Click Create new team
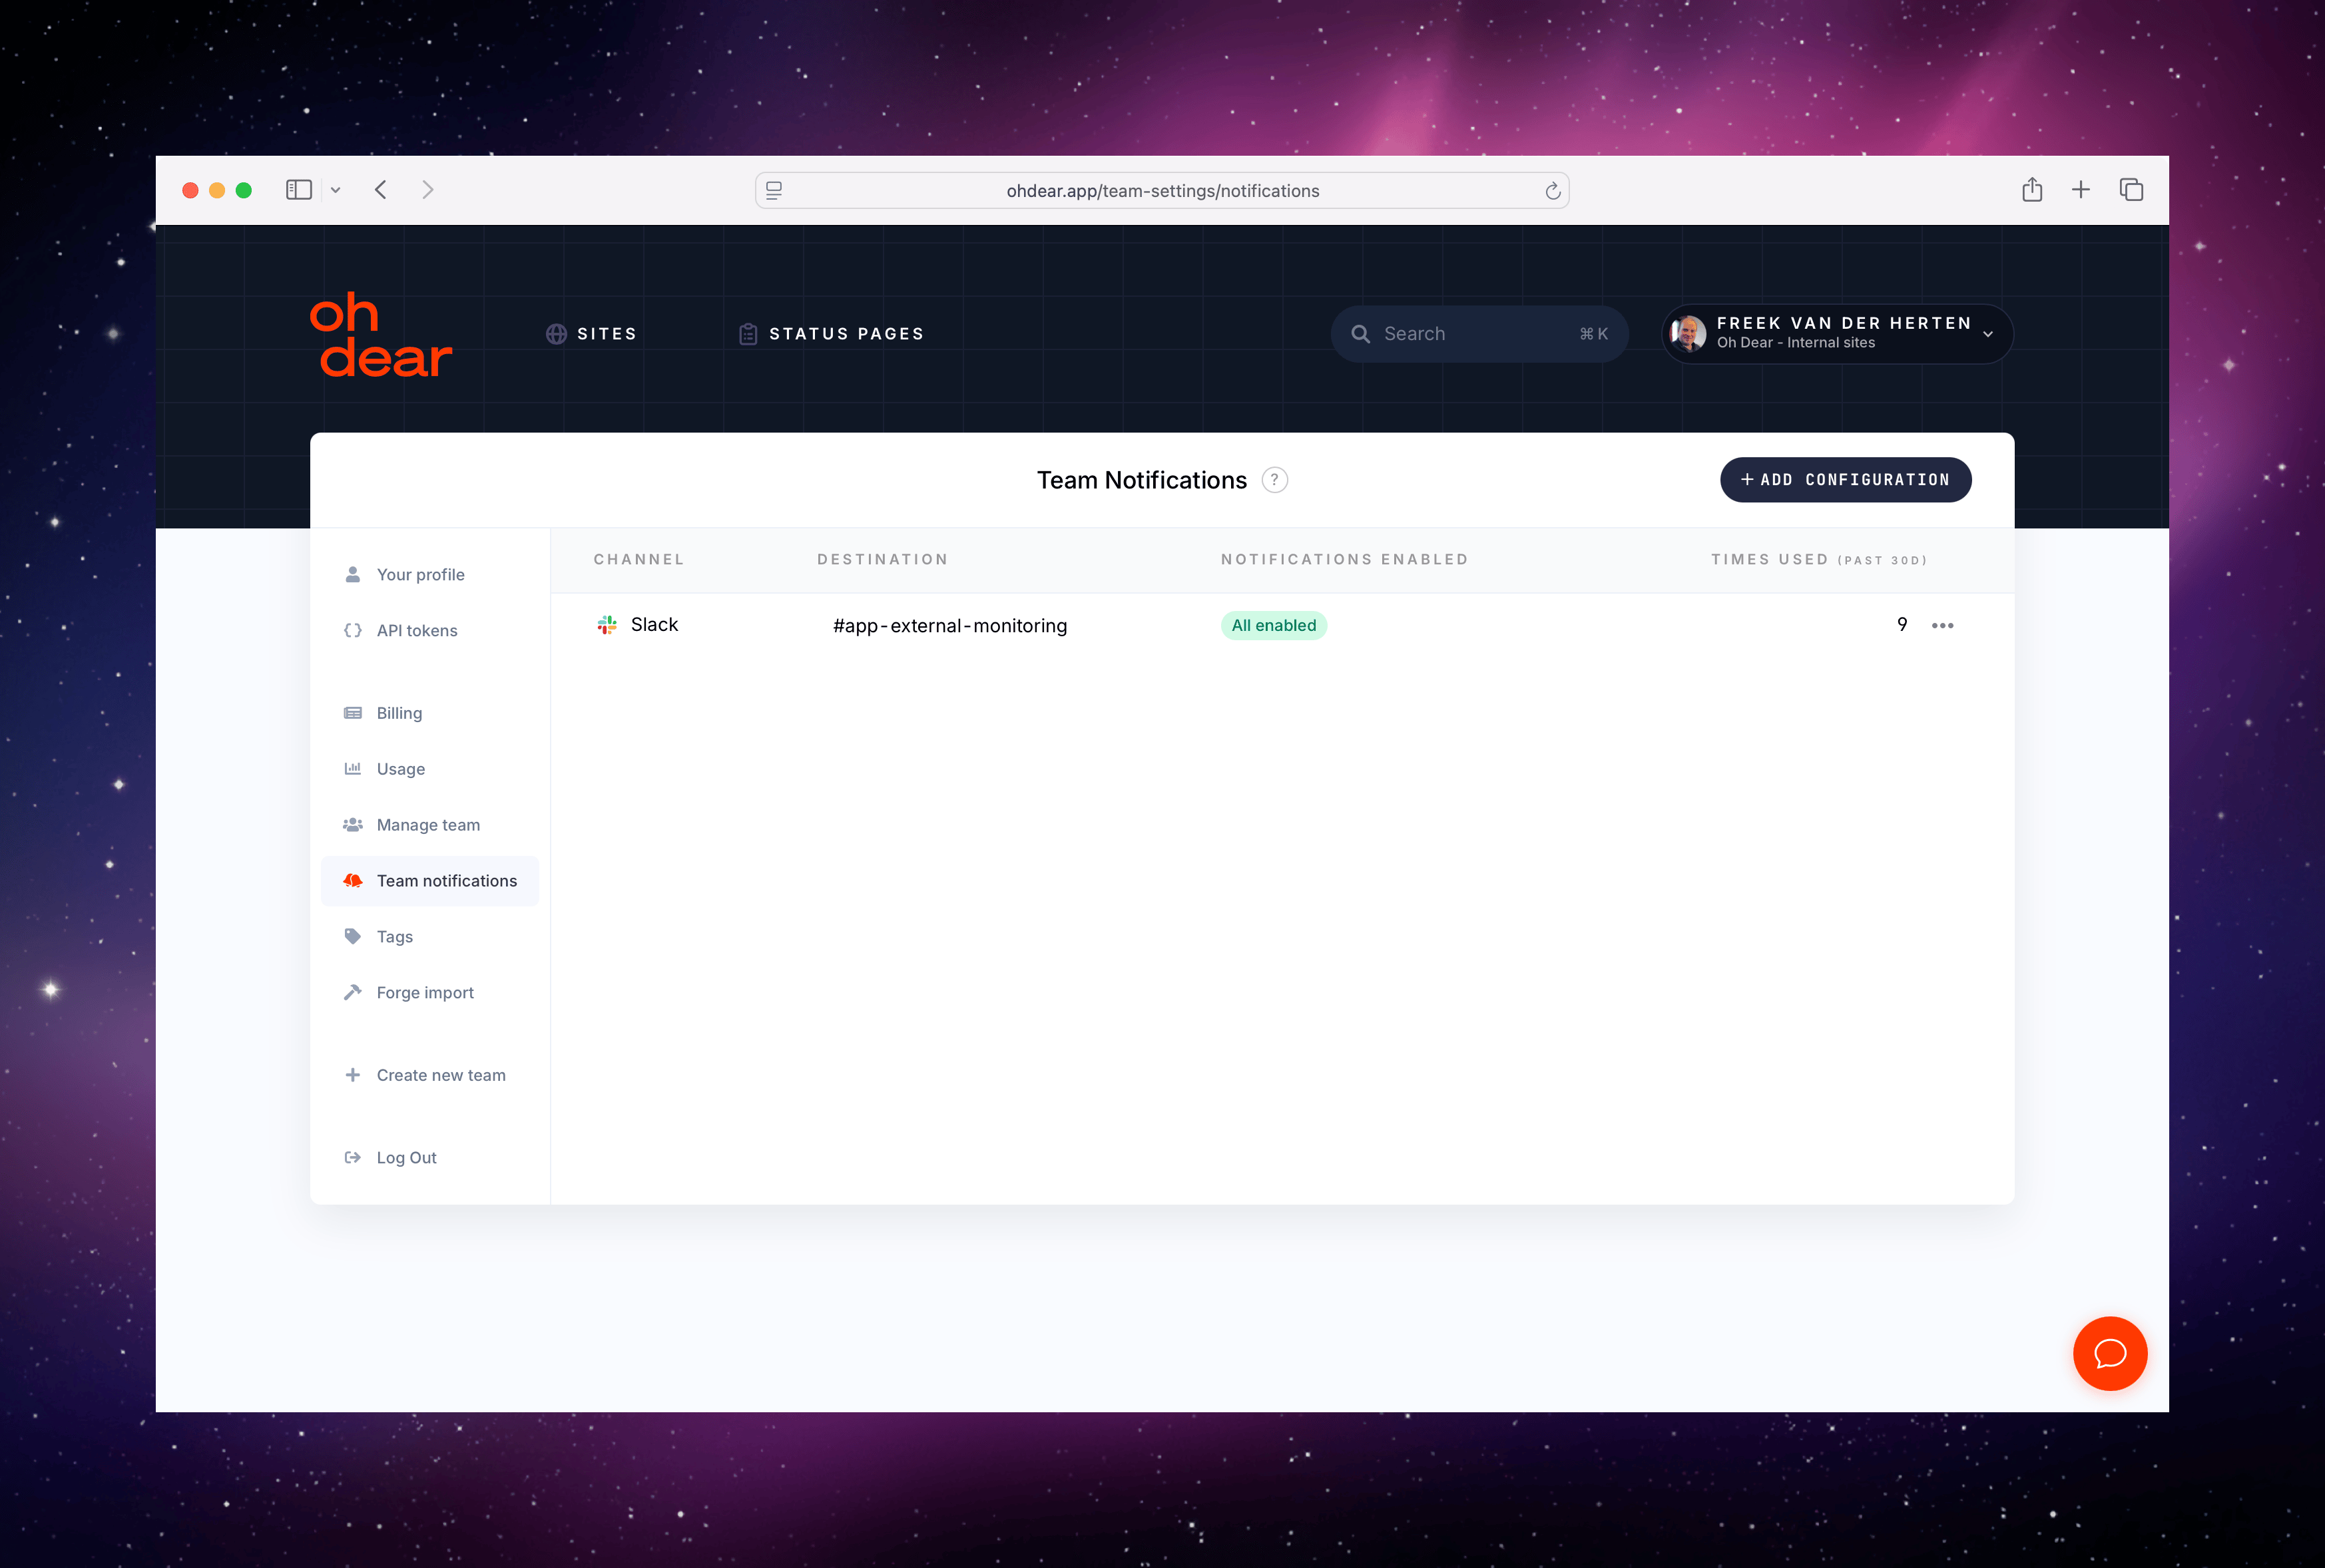This screenshot has height=1568, width=2325. (430, 1075)
